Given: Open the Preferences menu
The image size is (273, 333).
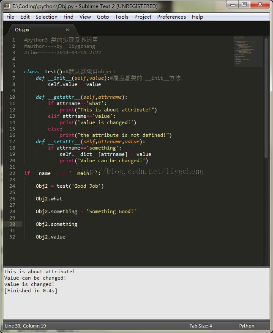Looking at the screenshot, I should (171, 17).
